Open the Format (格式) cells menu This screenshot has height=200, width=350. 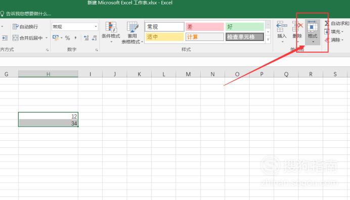313,32
